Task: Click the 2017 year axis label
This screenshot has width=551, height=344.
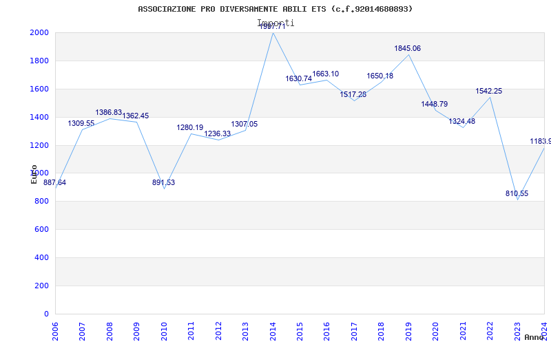Action: (x=354, y=332)
